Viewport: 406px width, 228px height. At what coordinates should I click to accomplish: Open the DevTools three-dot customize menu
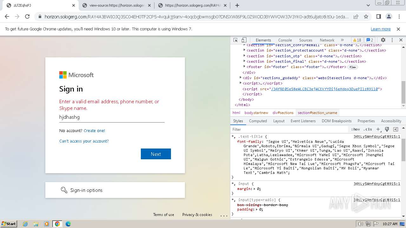[x=392, y=40]
